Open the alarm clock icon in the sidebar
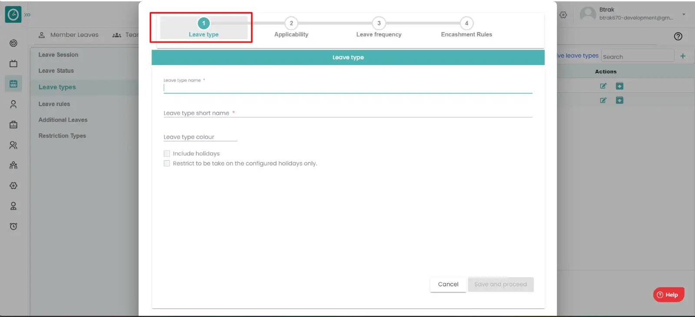695x317 pixels. (x=13, y=226)
